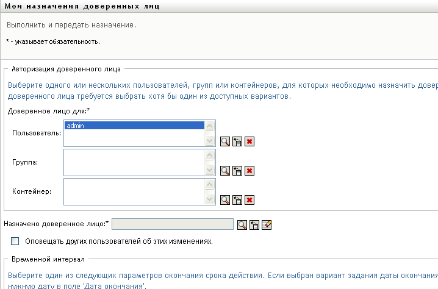
Task: Search for Назначено доверенное лицо with magnifier
Action: coord(242,224)
